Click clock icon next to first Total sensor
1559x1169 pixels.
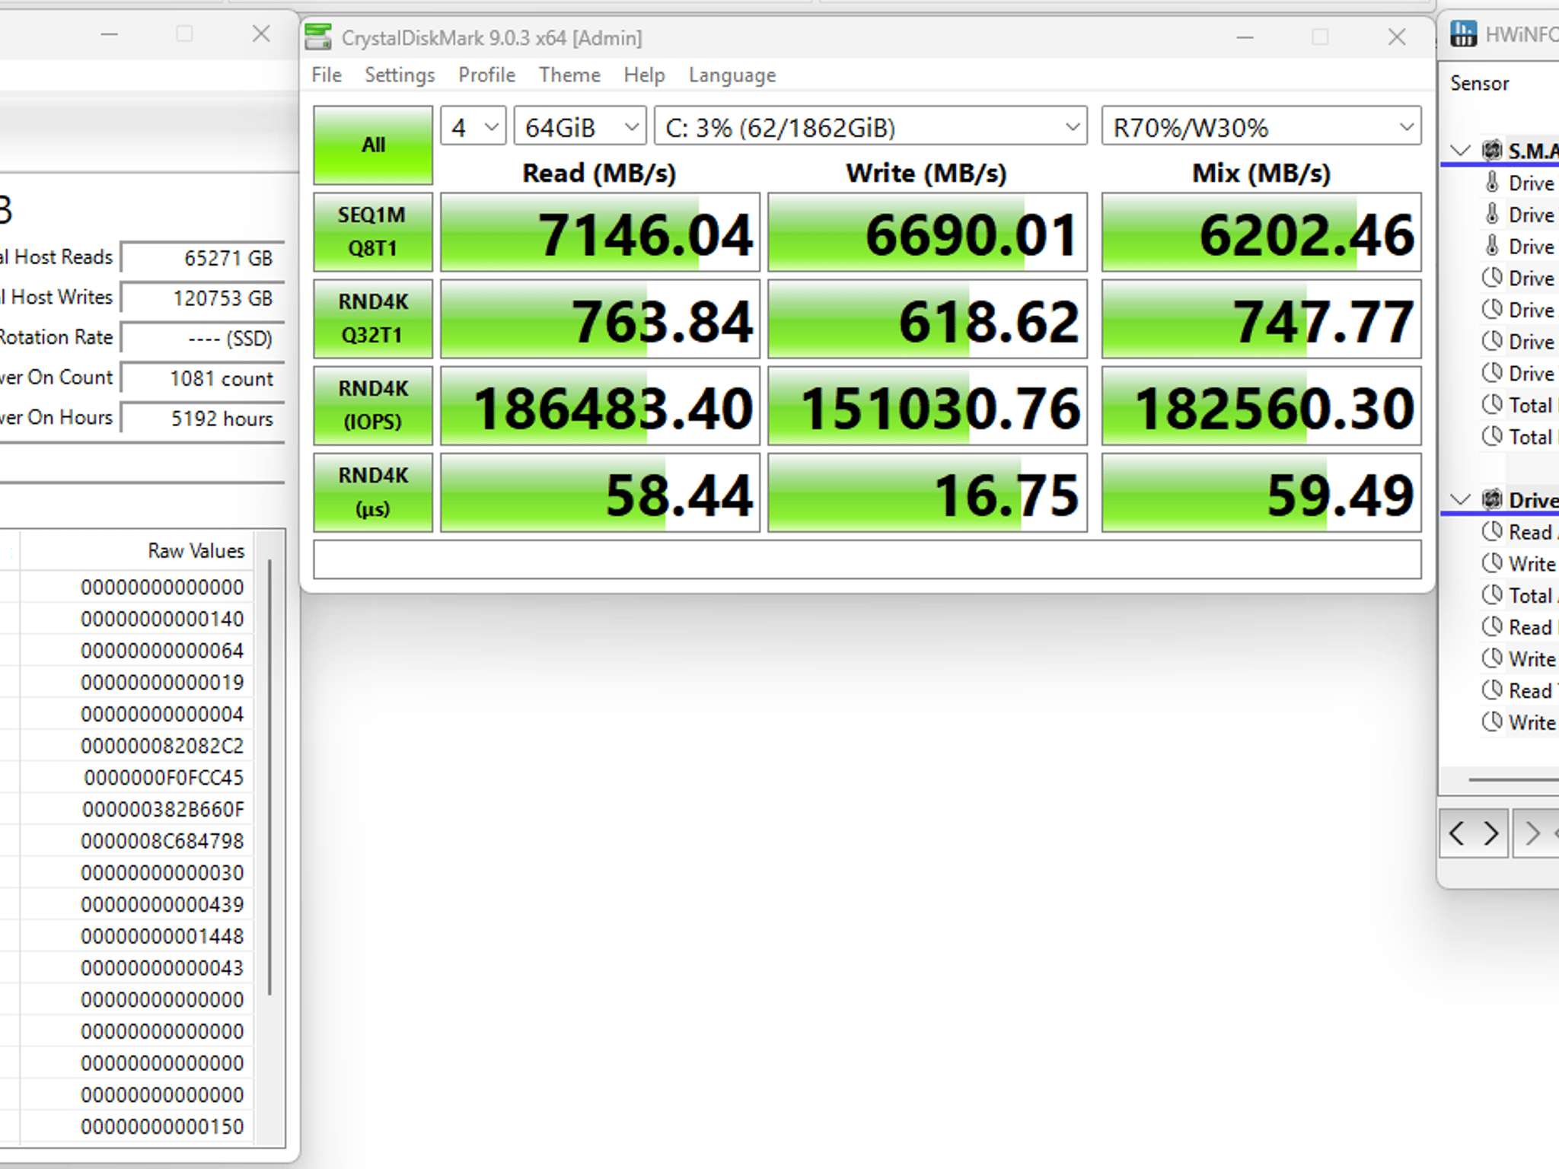pyautogui.click(x=1492, y=404)
